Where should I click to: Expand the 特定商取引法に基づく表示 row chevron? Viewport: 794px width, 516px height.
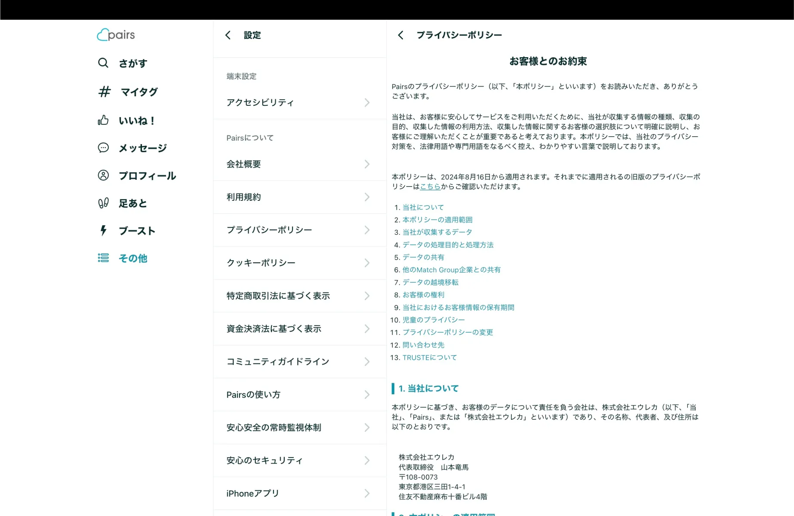click(367, 296)
